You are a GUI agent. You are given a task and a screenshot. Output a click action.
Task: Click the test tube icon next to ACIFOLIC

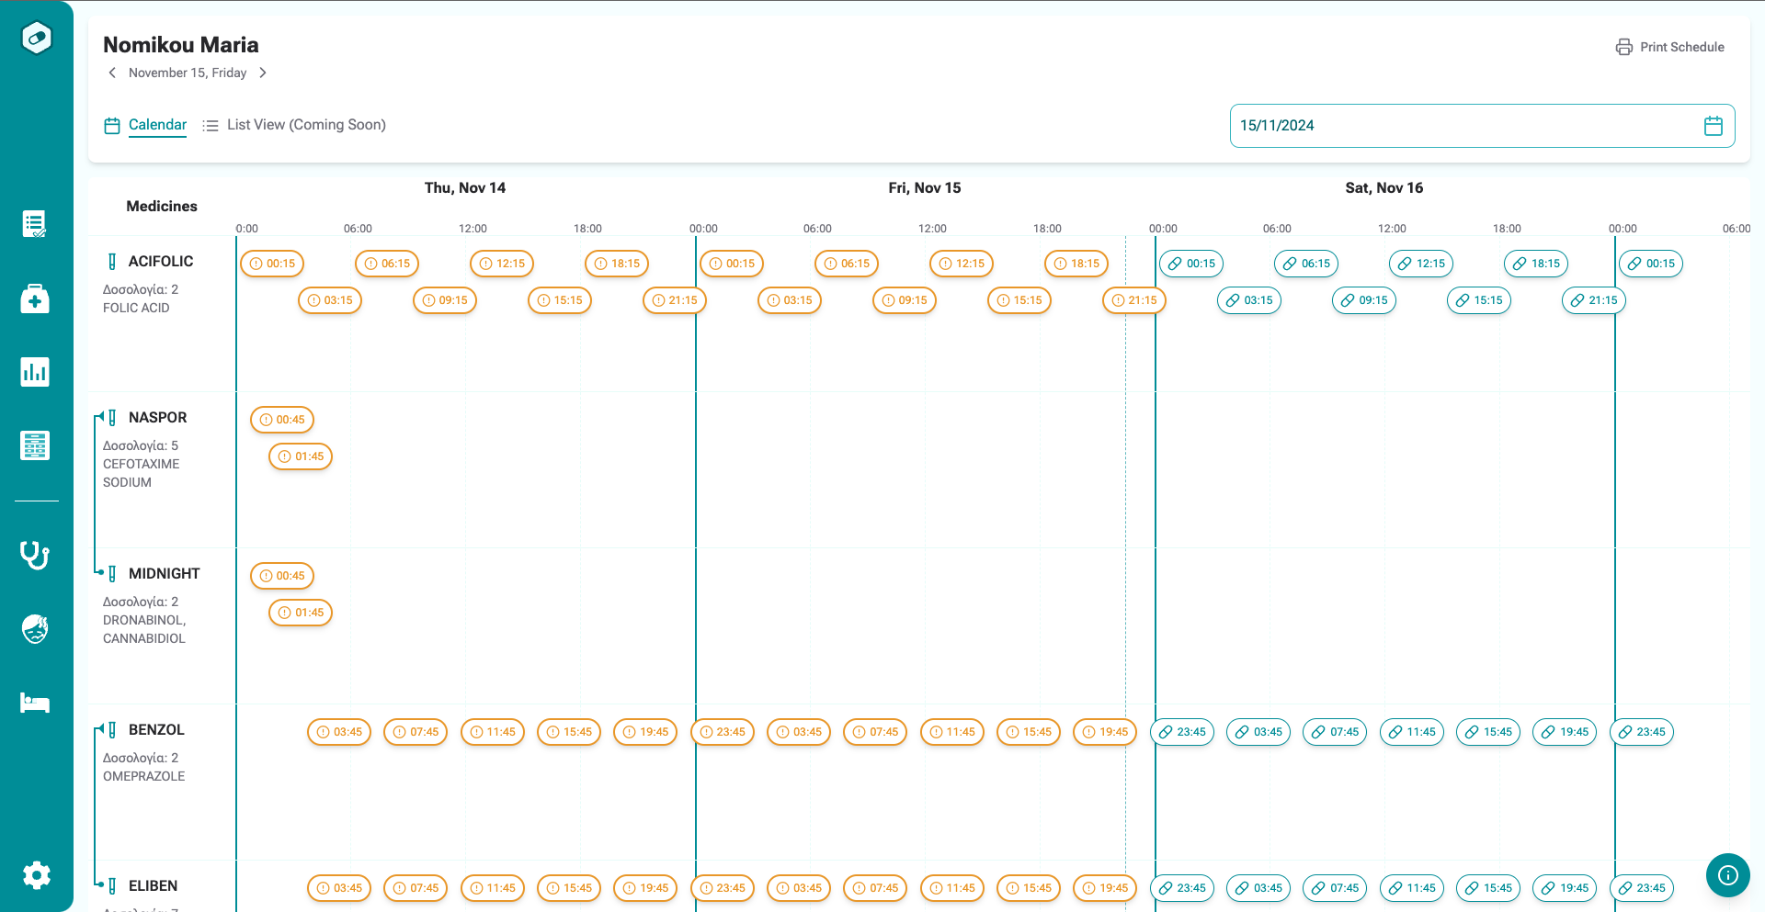pyautogui.click(x=112, y=262)
